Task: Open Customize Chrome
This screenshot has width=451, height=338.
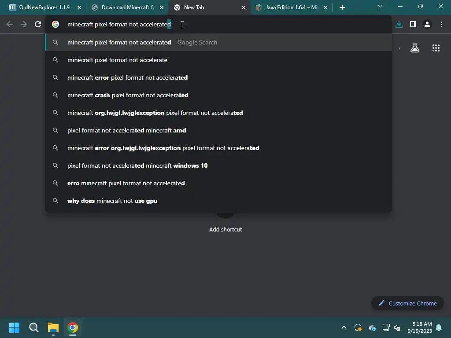Action: [407, 303]
